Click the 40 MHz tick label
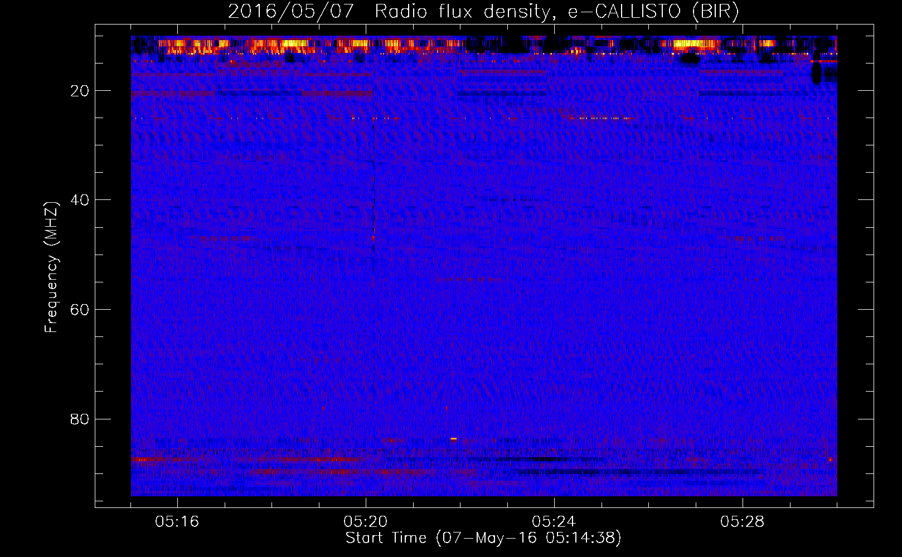Screen dimensions: 902x557 [x=80, y=200]
